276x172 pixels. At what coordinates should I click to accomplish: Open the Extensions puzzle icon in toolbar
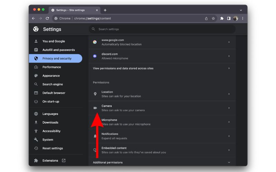point(222,19)
